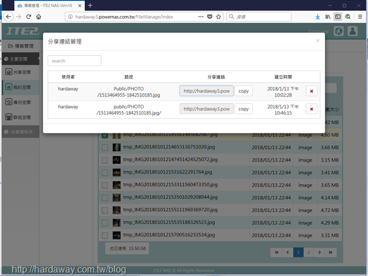Select page 2 in pagination
Screen dimensions: 368x276
click(x=309, y=252)
